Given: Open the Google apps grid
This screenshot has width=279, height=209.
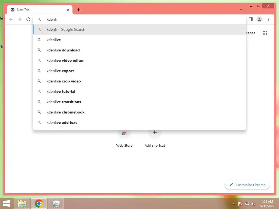Looking at the screenshot, I should click(x=265, y=33).
